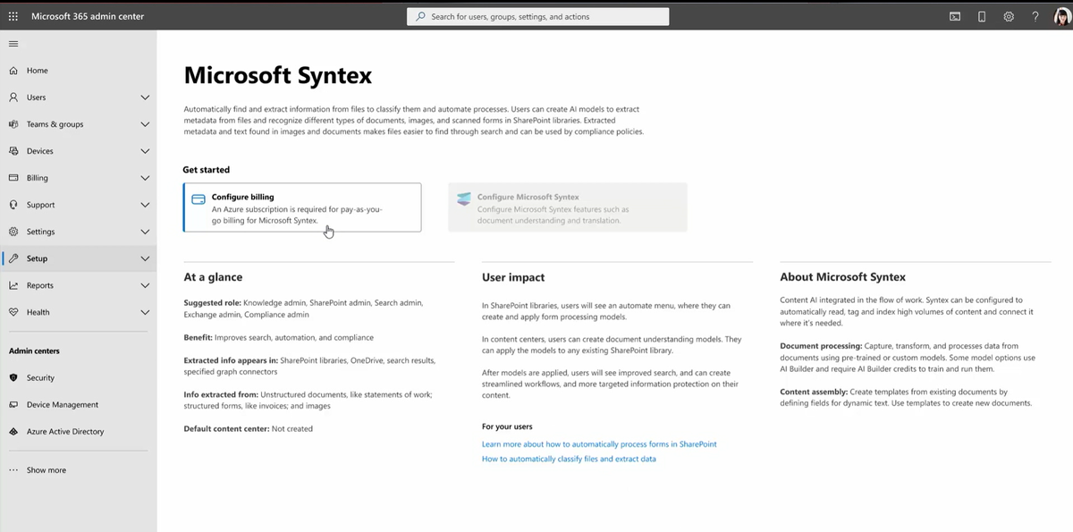This screenshot has height=532, width=1073.
Task: Select Health in the navigation
Action: click(x=38, y=312)
